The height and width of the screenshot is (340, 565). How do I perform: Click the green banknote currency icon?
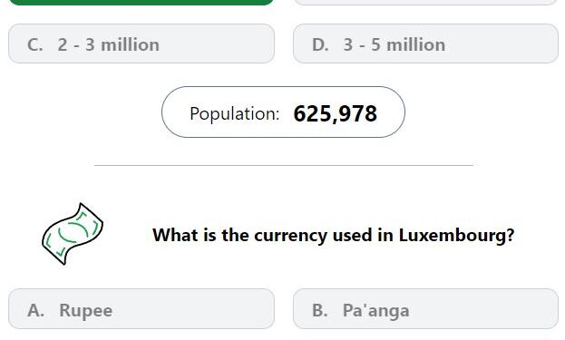[73, 234]
